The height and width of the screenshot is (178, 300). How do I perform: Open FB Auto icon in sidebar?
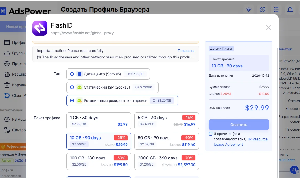pos(7,119)
